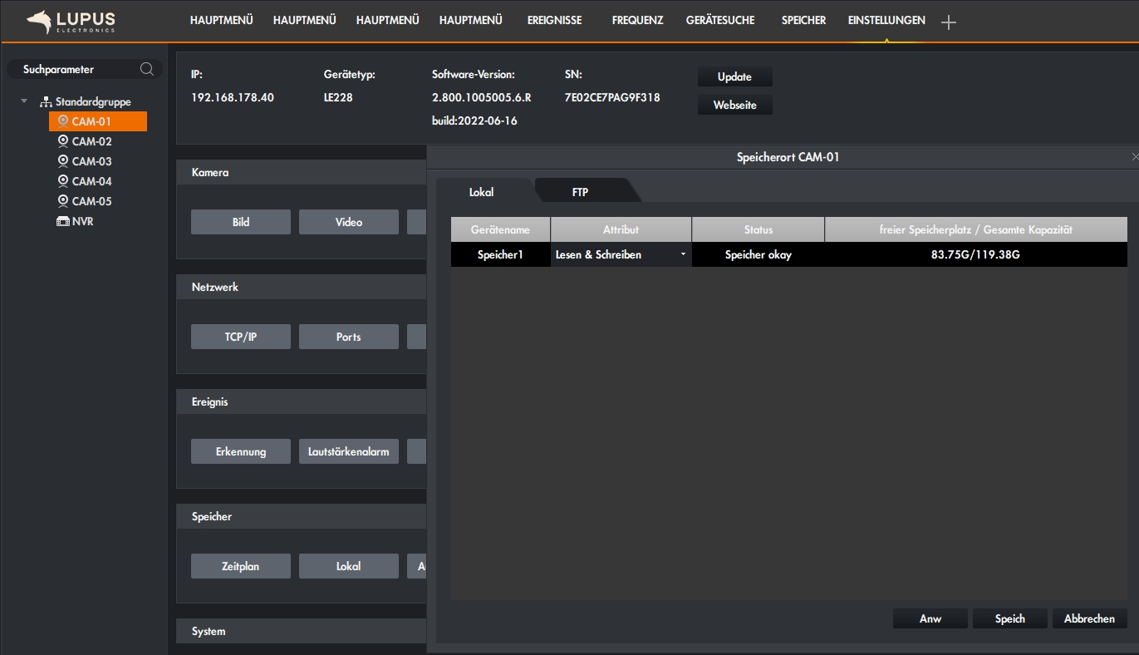The height and width of the screenshot is (655, 1139).
Task: Switch to the FTP tab
Action: [580, 192]
